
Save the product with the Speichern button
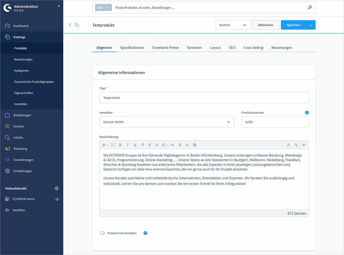tap(293, 25)
